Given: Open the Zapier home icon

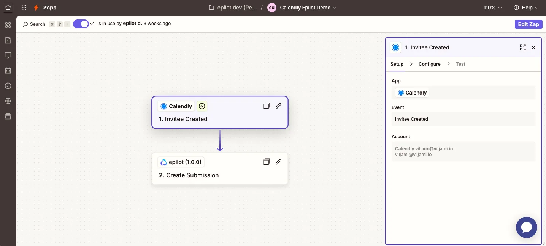Looking at the screenshot, I should point(8,7).
